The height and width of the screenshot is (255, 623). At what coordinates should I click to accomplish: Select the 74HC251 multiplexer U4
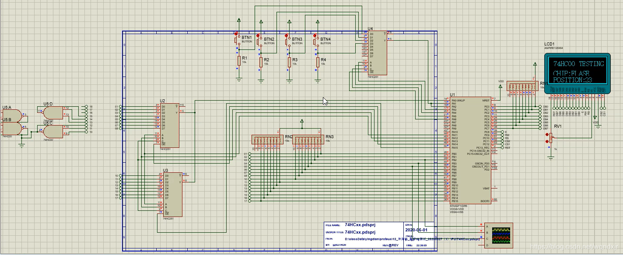(x=377, y=52)
